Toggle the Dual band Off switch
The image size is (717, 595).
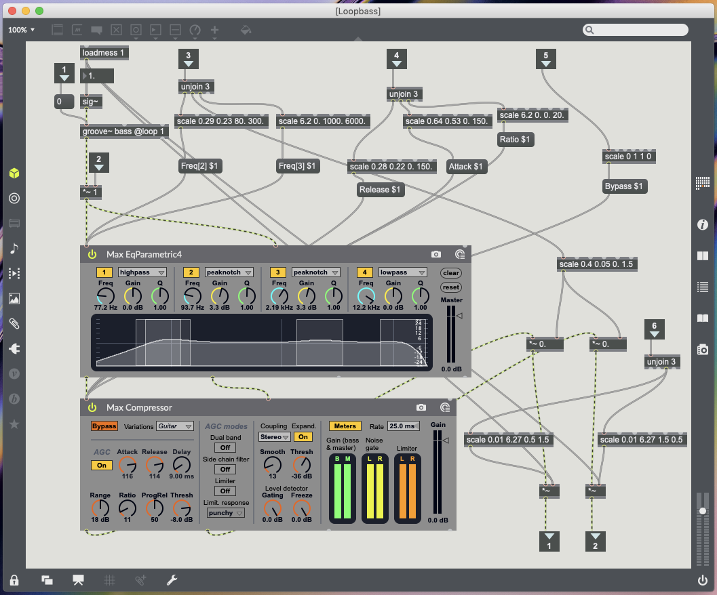225,448
